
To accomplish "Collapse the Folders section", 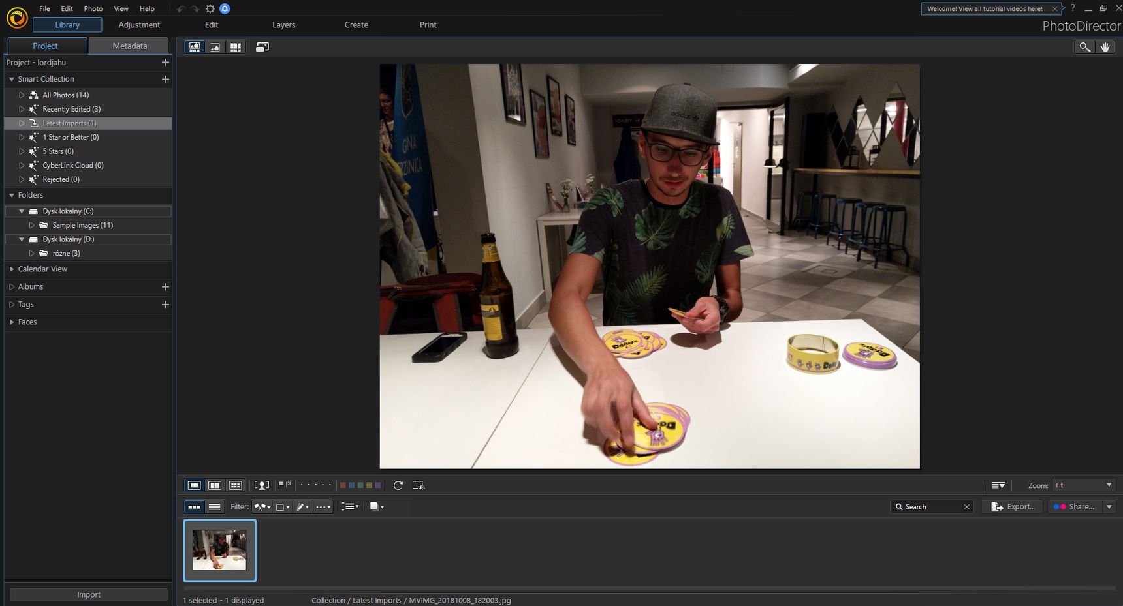I will tap(12, 195).
